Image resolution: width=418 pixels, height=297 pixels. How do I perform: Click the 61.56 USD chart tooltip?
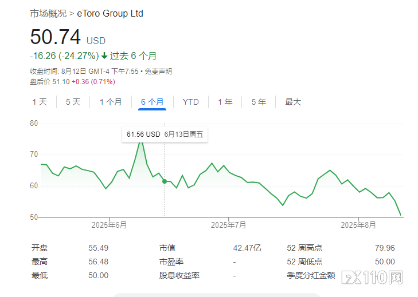165,134
